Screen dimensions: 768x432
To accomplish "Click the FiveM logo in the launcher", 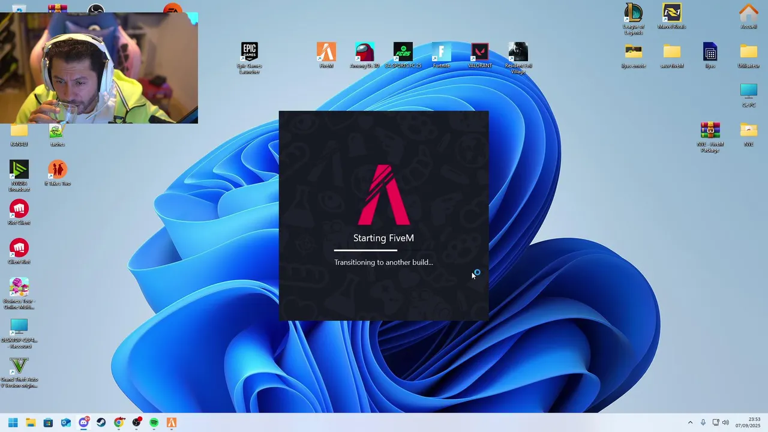I will 383,194.
